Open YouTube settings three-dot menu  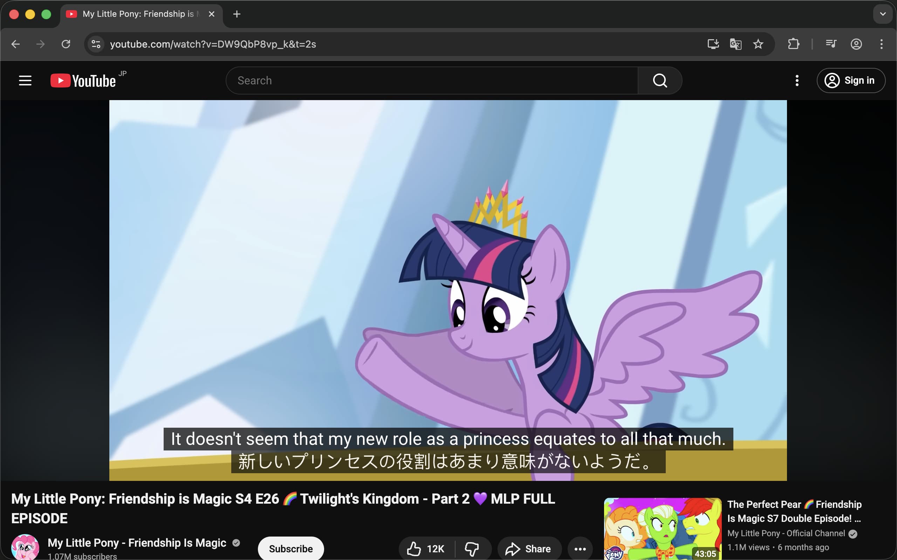tap(797, 80)
